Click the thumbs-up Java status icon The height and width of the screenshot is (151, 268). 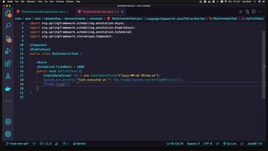[x=242, y=143]
